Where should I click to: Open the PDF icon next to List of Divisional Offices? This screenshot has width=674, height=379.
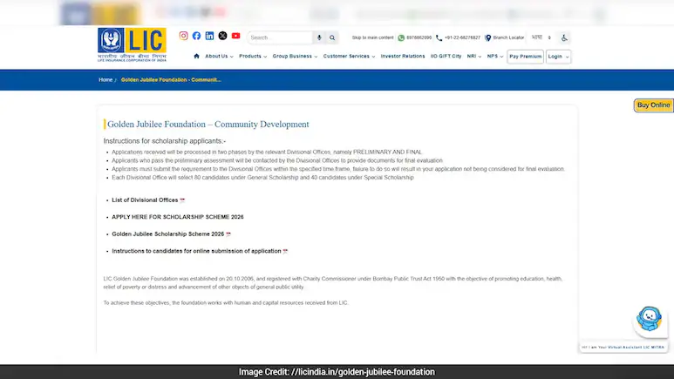tap(182, 200)
